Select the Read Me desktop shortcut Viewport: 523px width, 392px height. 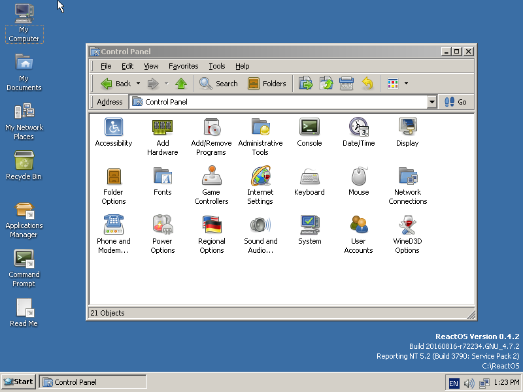24,313
